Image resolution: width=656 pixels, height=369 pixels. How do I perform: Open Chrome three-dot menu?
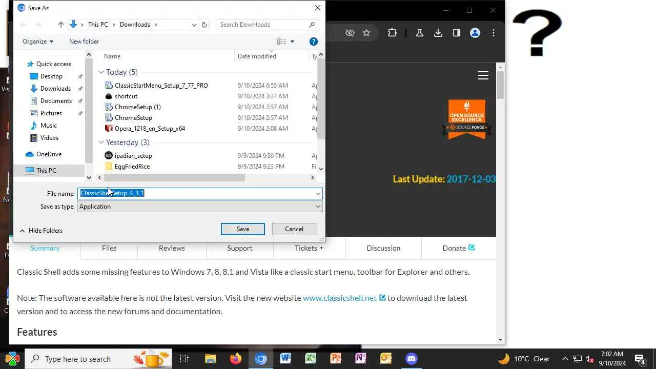[x=494, y=33]
